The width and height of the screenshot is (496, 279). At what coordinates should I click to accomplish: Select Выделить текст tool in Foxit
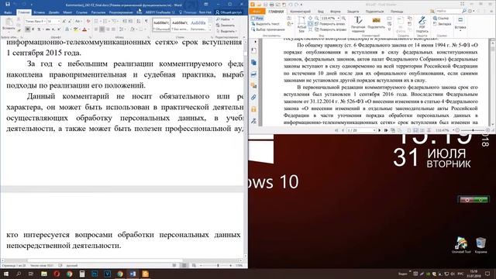(265, 24)
